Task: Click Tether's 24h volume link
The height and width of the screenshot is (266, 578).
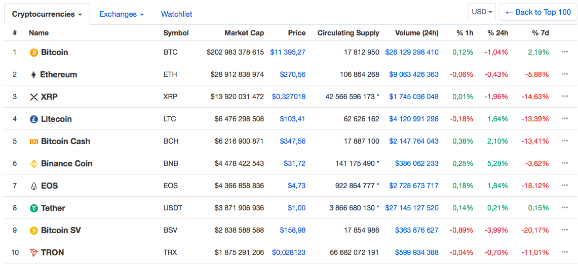Action: click(x=412, y=208)
